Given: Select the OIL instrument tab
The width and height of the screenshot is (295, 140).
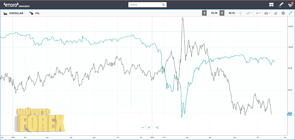Looking at the screenshot, I should 35,13.
